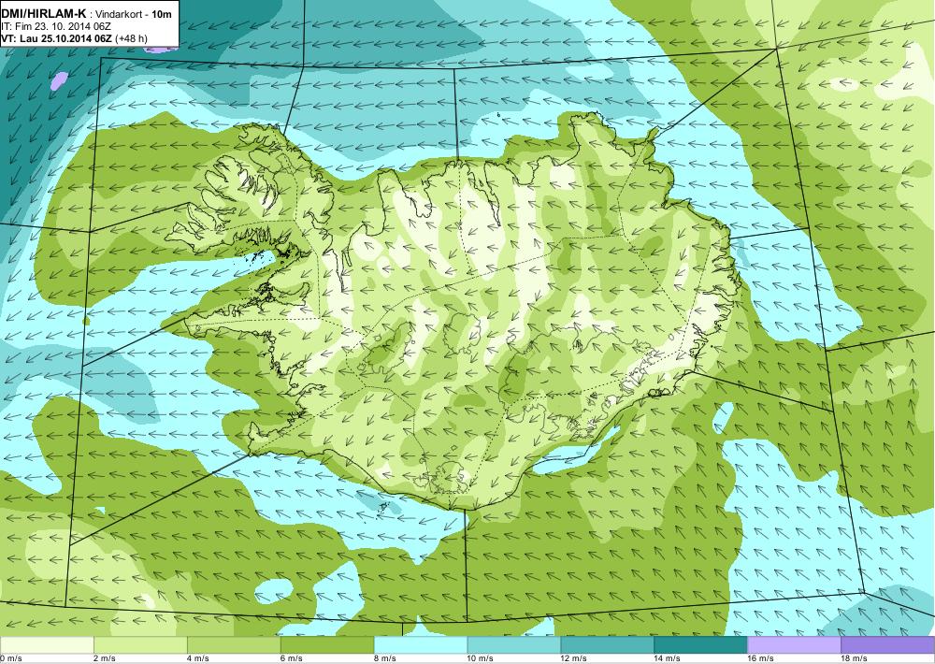Pick the teal 12–14 m/s legend swatch
This screenshot has width=935, height=664.
pos(607,645)
